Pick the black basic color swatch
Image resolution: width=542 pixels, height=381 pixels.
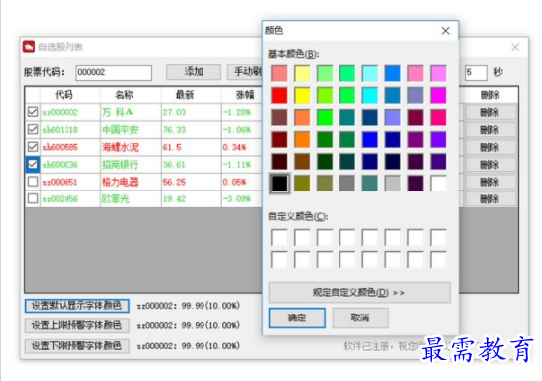coord(279,184)
